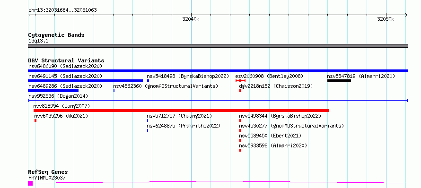Open nsv6489286 (Sedlazeck2020) label

coord(65,86)
